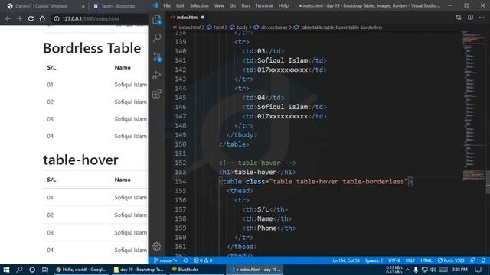Open the Edit menu
This screenshot has width=490, height=275.
tap(180, 5)
